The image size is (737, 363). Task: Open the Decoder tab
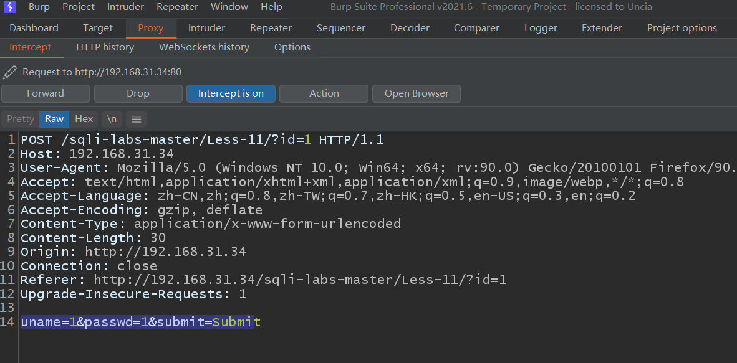pos(410,28)
